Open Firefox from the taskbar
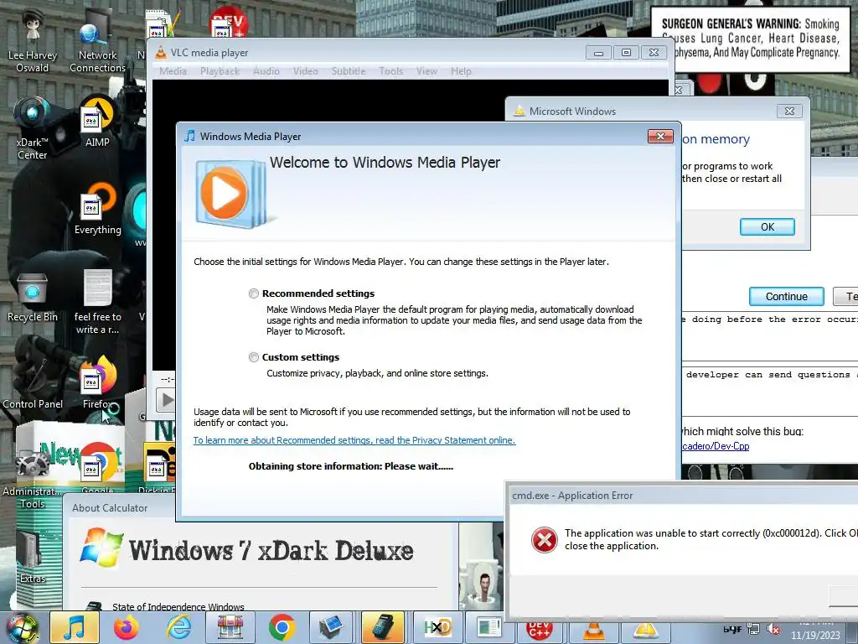This screenshot has height=644, width=858. click(127, 627)
